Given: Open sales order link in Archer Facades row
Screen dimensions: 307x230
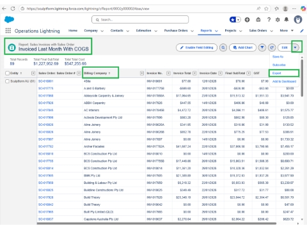Looking at the screenshot, I should click(x=46, y=146).
